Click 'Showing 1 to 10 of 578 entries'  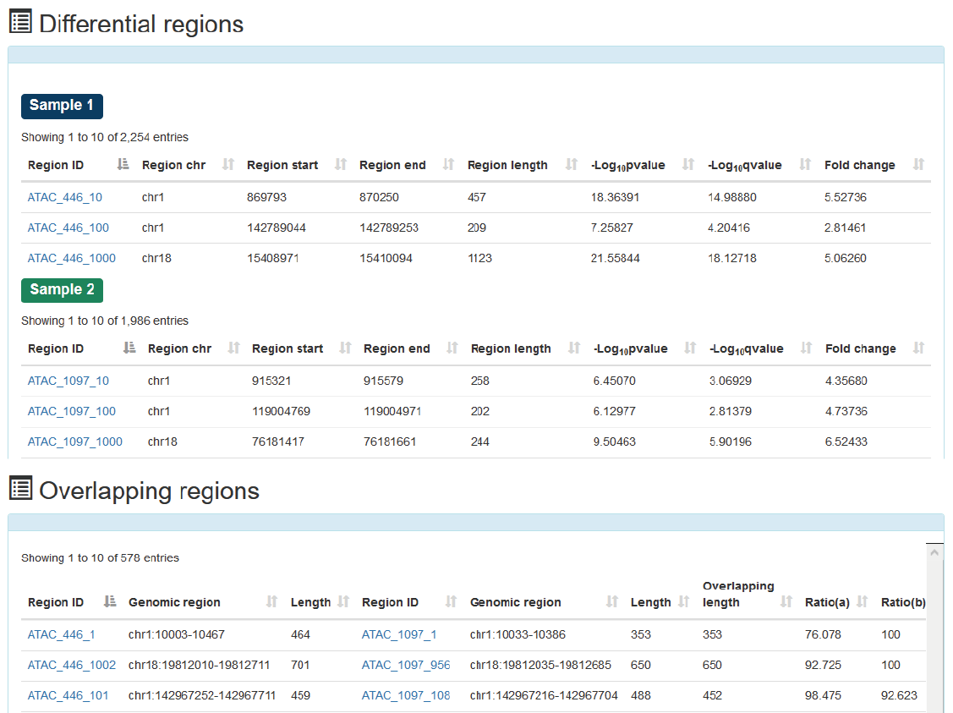click(101, 557)
